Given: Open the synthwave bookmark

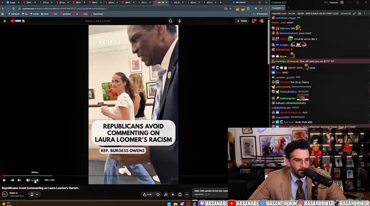Looking at the screenshot, I should [x=65, y=14].
